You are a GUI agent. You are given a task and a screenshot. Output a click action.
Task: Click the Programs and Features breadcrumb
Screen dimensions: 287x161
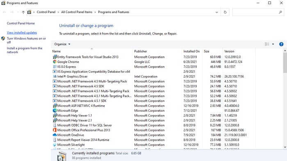point(114,12)
